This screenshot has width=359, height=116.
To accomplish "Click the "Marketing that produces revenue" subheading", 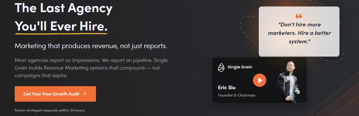I will click(91, 46).
